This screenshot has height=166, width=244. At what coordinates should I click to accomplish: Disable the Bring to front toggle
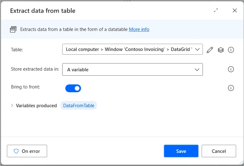tap(73, 88)
